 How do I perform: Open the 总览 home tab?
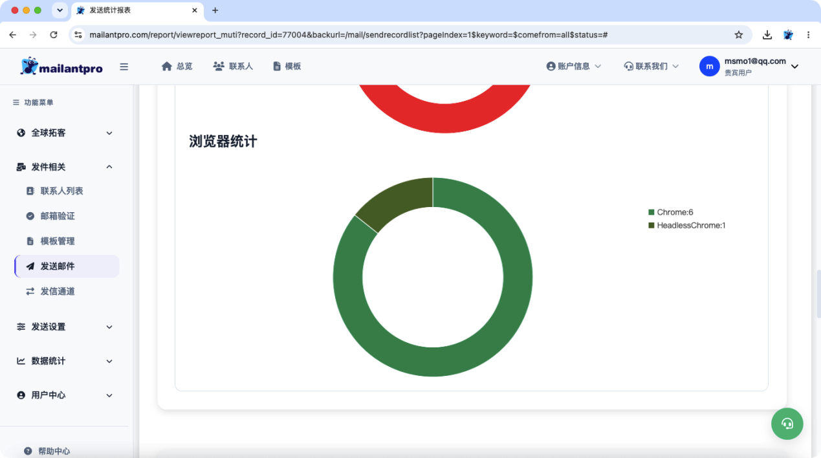pos(177,66)
